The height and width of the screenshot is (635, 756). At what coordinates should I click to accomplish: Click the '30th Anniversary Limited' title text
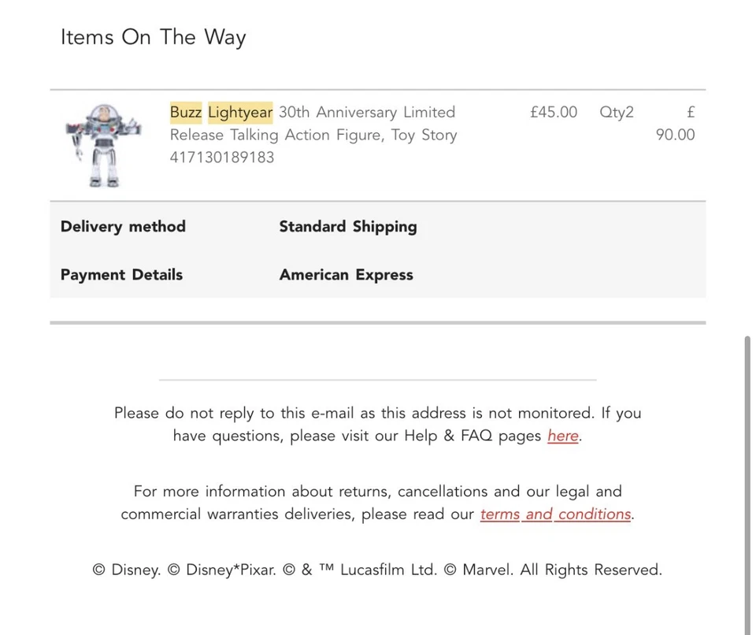coord(367,112)
